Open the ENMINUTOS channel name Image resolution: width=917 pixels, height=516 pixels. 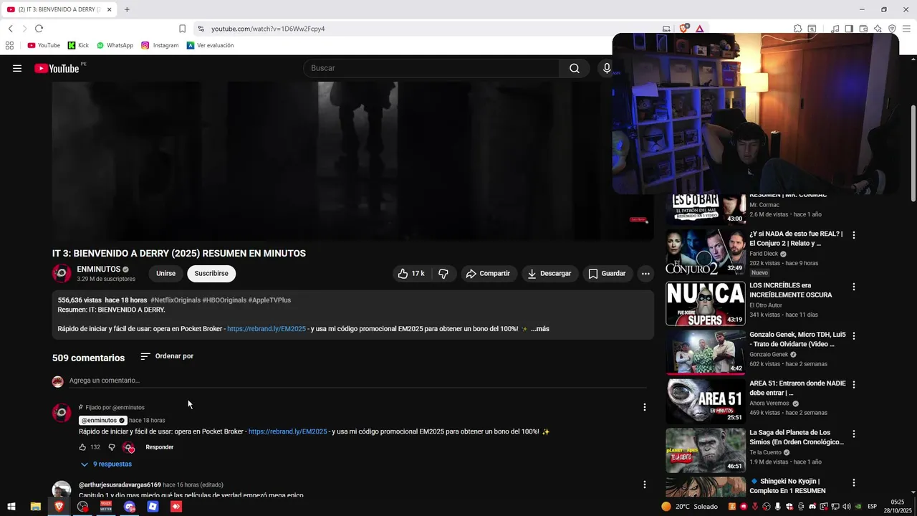click(x=99, y=269)
